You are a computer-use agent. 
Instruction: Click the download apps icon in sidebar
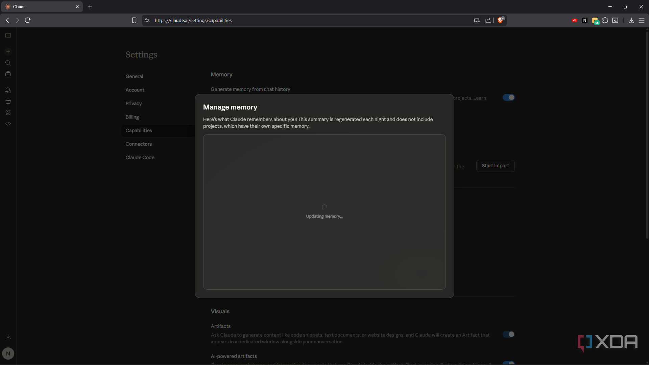(x=8, y=337)
